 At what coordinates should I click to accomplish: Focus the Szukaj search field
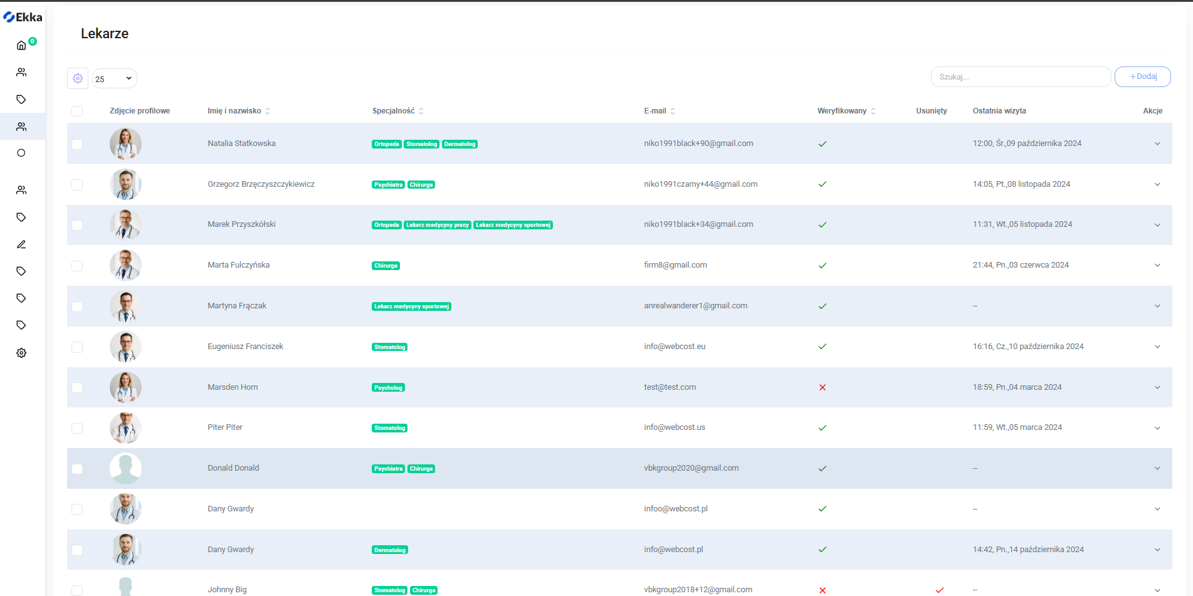tap(1021, 76)
